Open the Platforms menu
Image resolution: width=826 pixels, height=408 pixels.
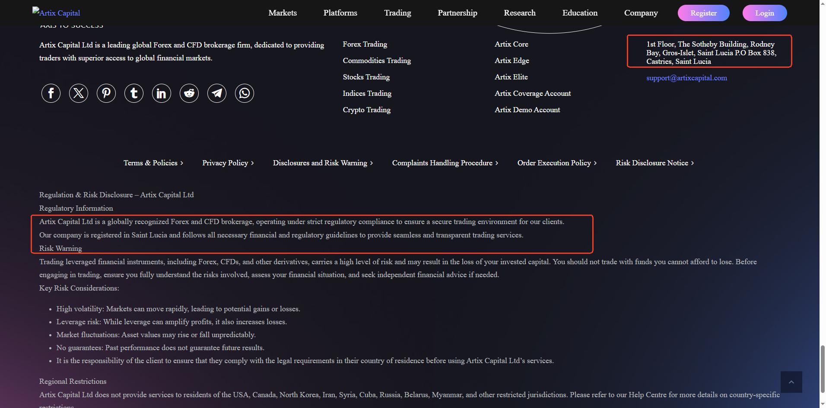click(x=340, y=13)
